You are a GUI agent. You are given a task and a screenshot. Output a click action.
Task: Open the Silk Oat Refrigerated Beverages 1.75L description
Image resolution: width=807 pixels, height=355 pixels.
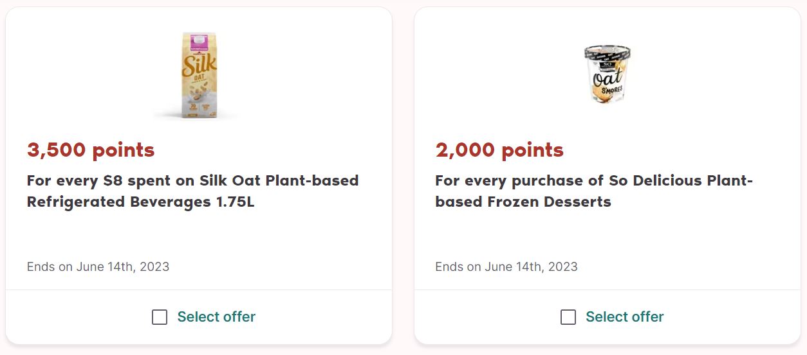tap(192, 191)
